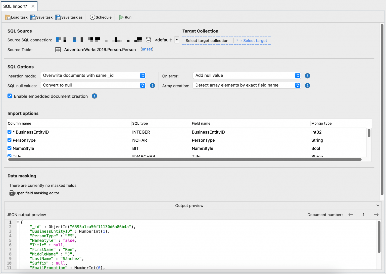Run the import with the green play icon
The height and width of the screenshot is (274, 386).
[x=121, y=17]
